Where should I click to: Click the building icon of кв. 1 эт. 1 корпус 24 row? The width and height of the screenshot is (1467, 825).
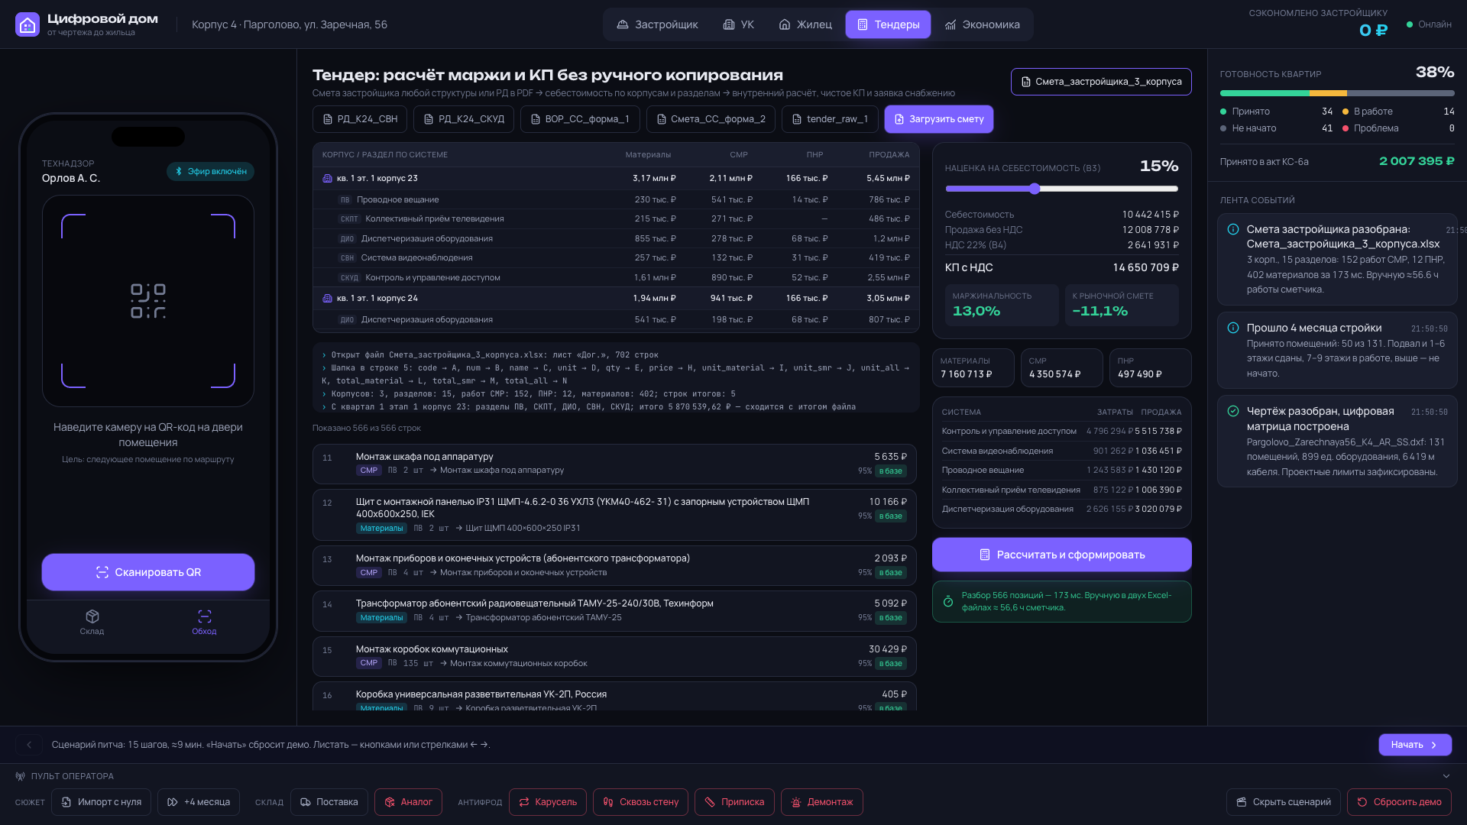coord(327,298)
